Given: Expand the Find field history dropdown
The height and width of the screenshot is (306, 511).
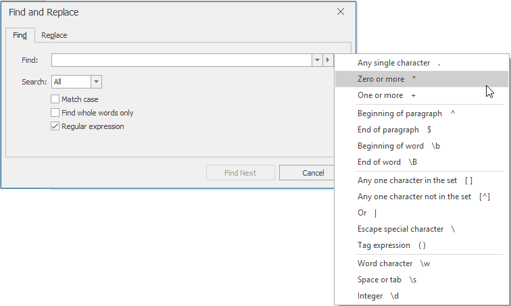Looking at the screenshot, I should (x=317, y=61).
